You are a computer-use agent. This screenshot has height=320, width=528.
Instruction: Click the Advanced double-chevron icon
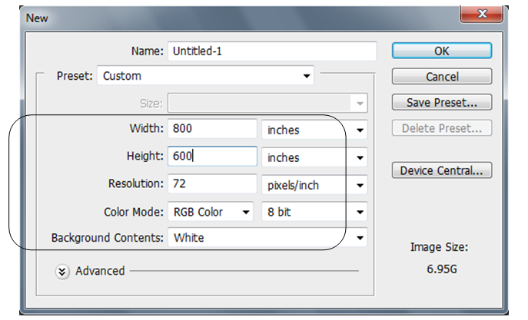pos(63,271)
